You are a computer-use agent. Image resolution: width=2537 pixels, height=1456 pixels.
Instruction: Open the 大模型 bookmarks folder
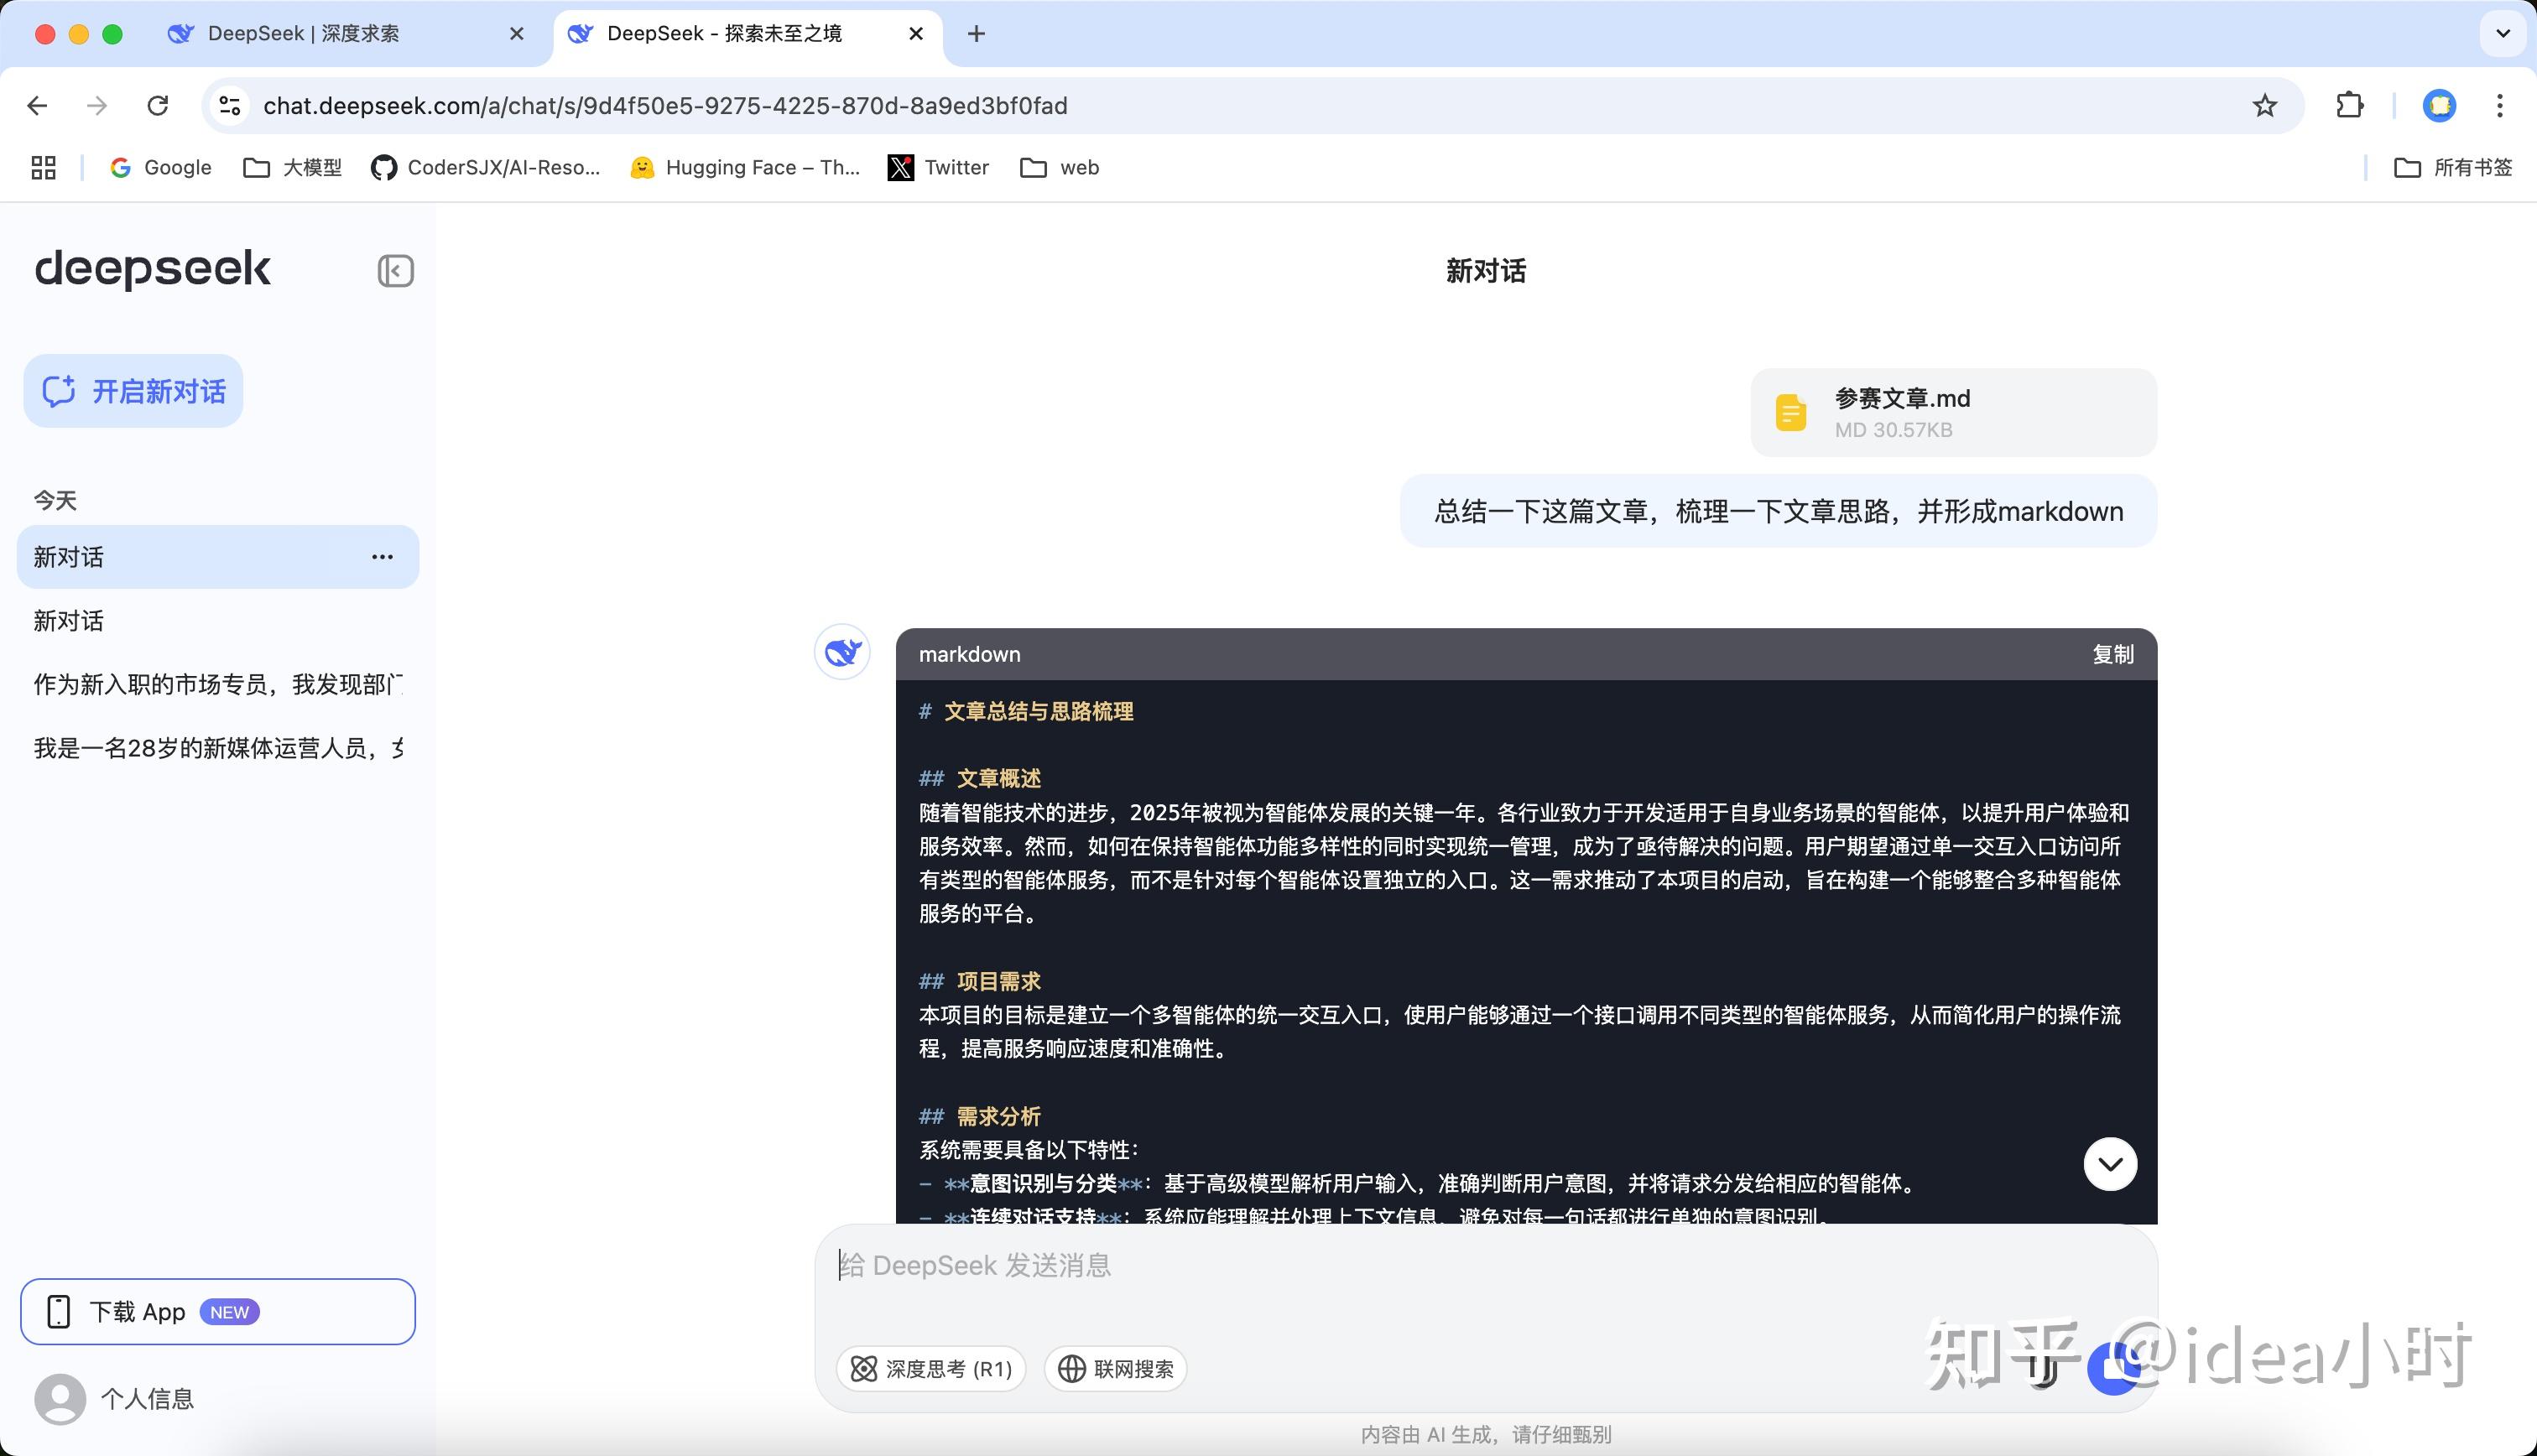click(x=293, y=168)
